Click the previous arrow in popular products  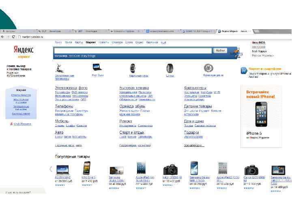(51, 169)
